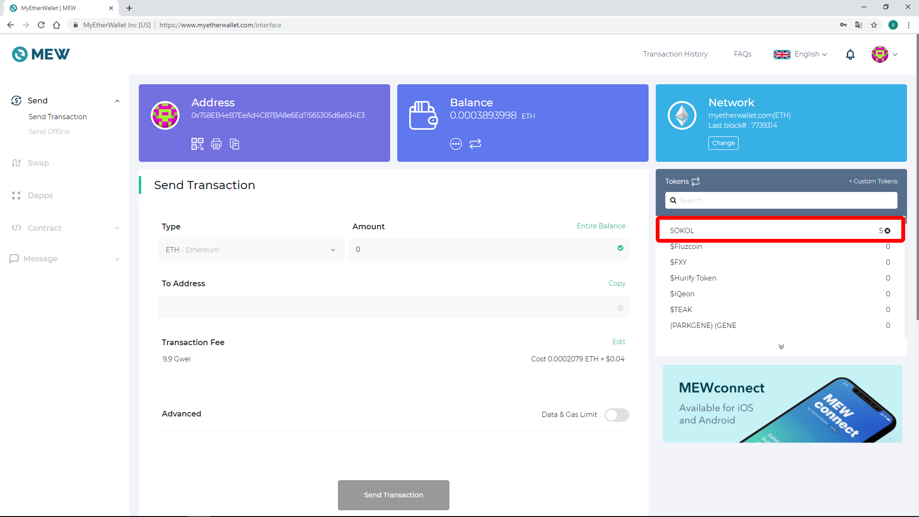The width and height of the screenshot is (919, 517).
Task: Select the $TEAK token row
Action: pos(780,310)
